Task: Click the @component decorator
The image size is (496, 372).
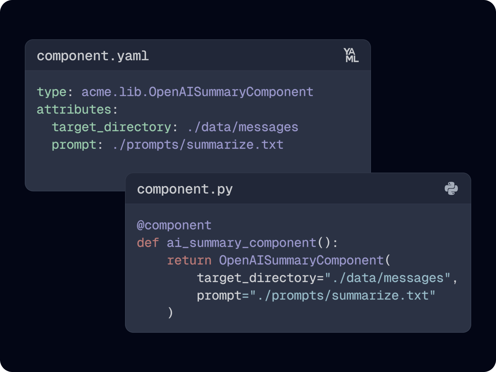Action: click(x=174, y=225)
